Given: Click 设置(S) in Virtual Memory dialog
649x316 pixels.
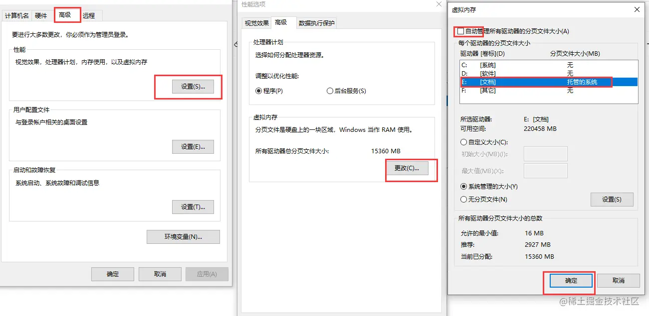Looking at the screenshot, I should point(612,199).
